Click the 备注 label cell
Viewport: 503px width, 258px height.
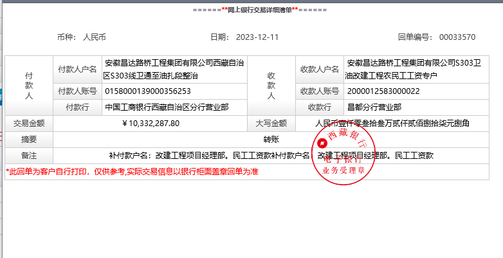29,155
